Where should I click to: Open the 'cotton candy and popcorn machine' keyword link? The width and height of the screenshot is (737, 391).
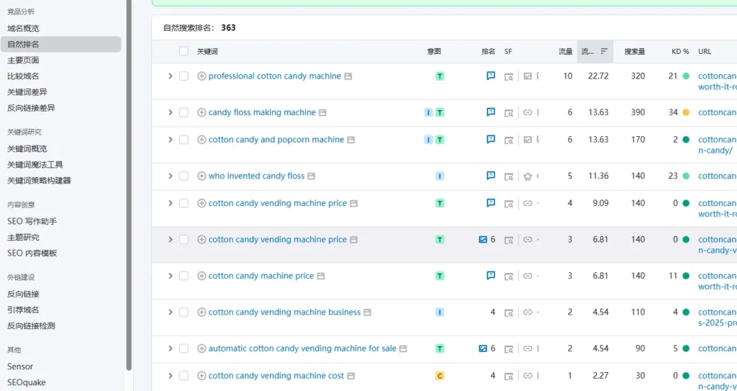point(276,140)
